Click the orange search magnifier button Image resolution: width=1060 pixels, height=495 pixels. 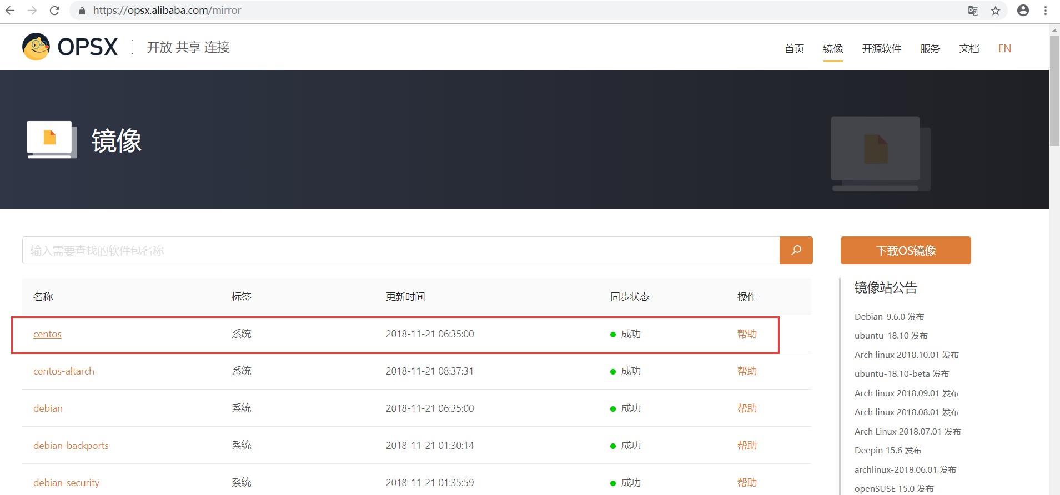[796, 250]
